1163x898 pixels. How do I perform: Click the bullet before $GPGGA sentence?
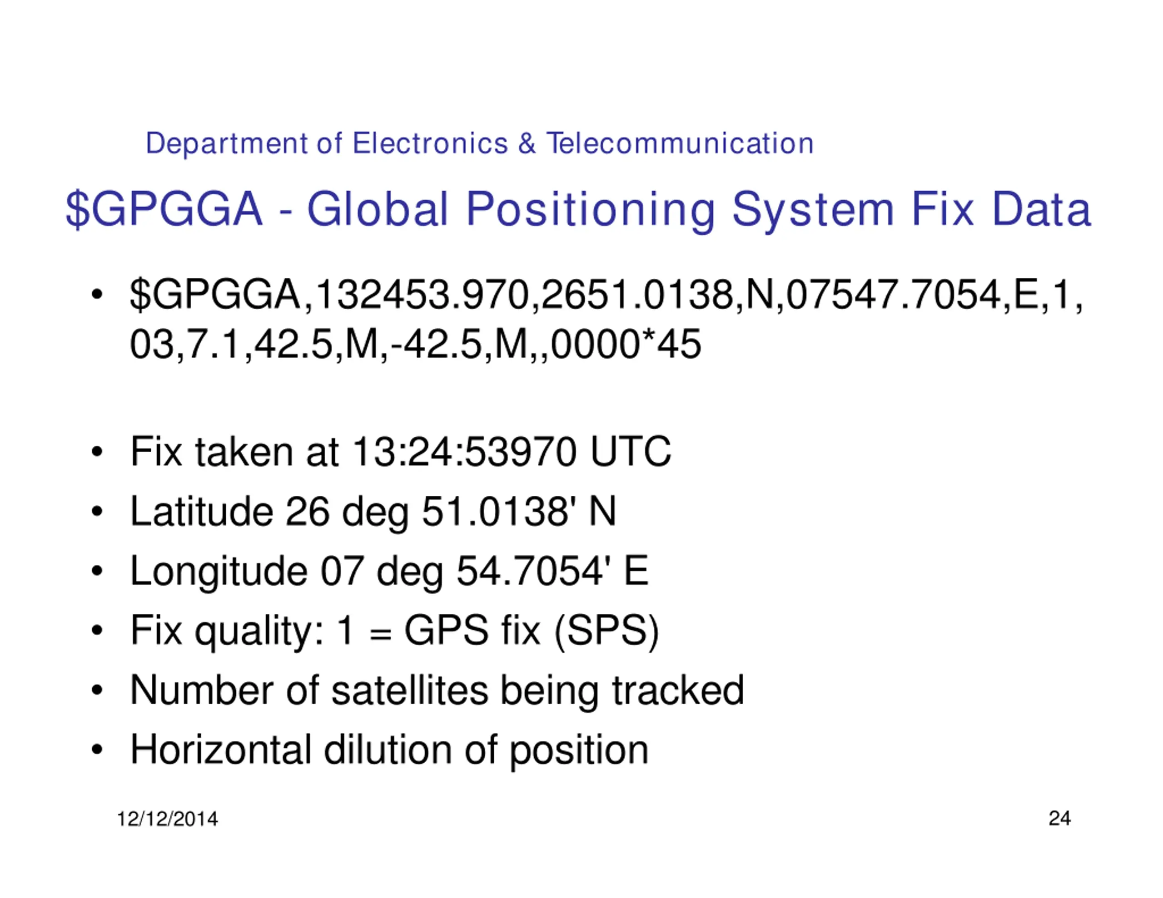click(96, 295)
